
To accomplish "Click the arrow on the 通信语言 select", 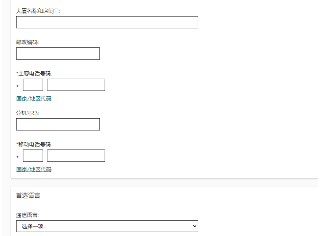I will tap(194, 226).
